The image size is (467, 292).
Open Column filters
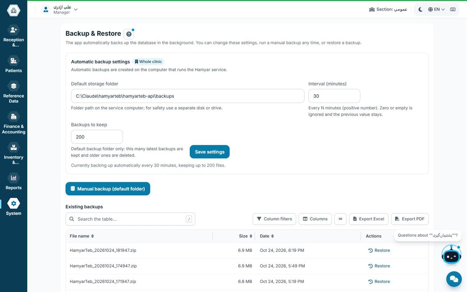pyautogui.click(x=274, y=219)
